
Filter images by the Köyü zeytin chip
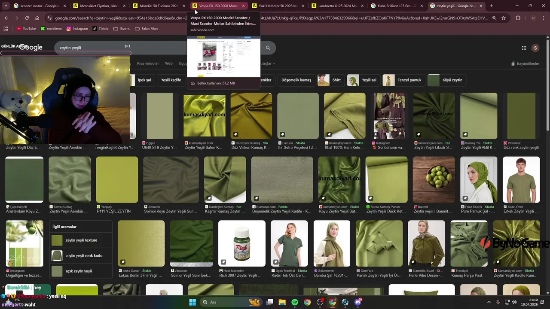446,80
